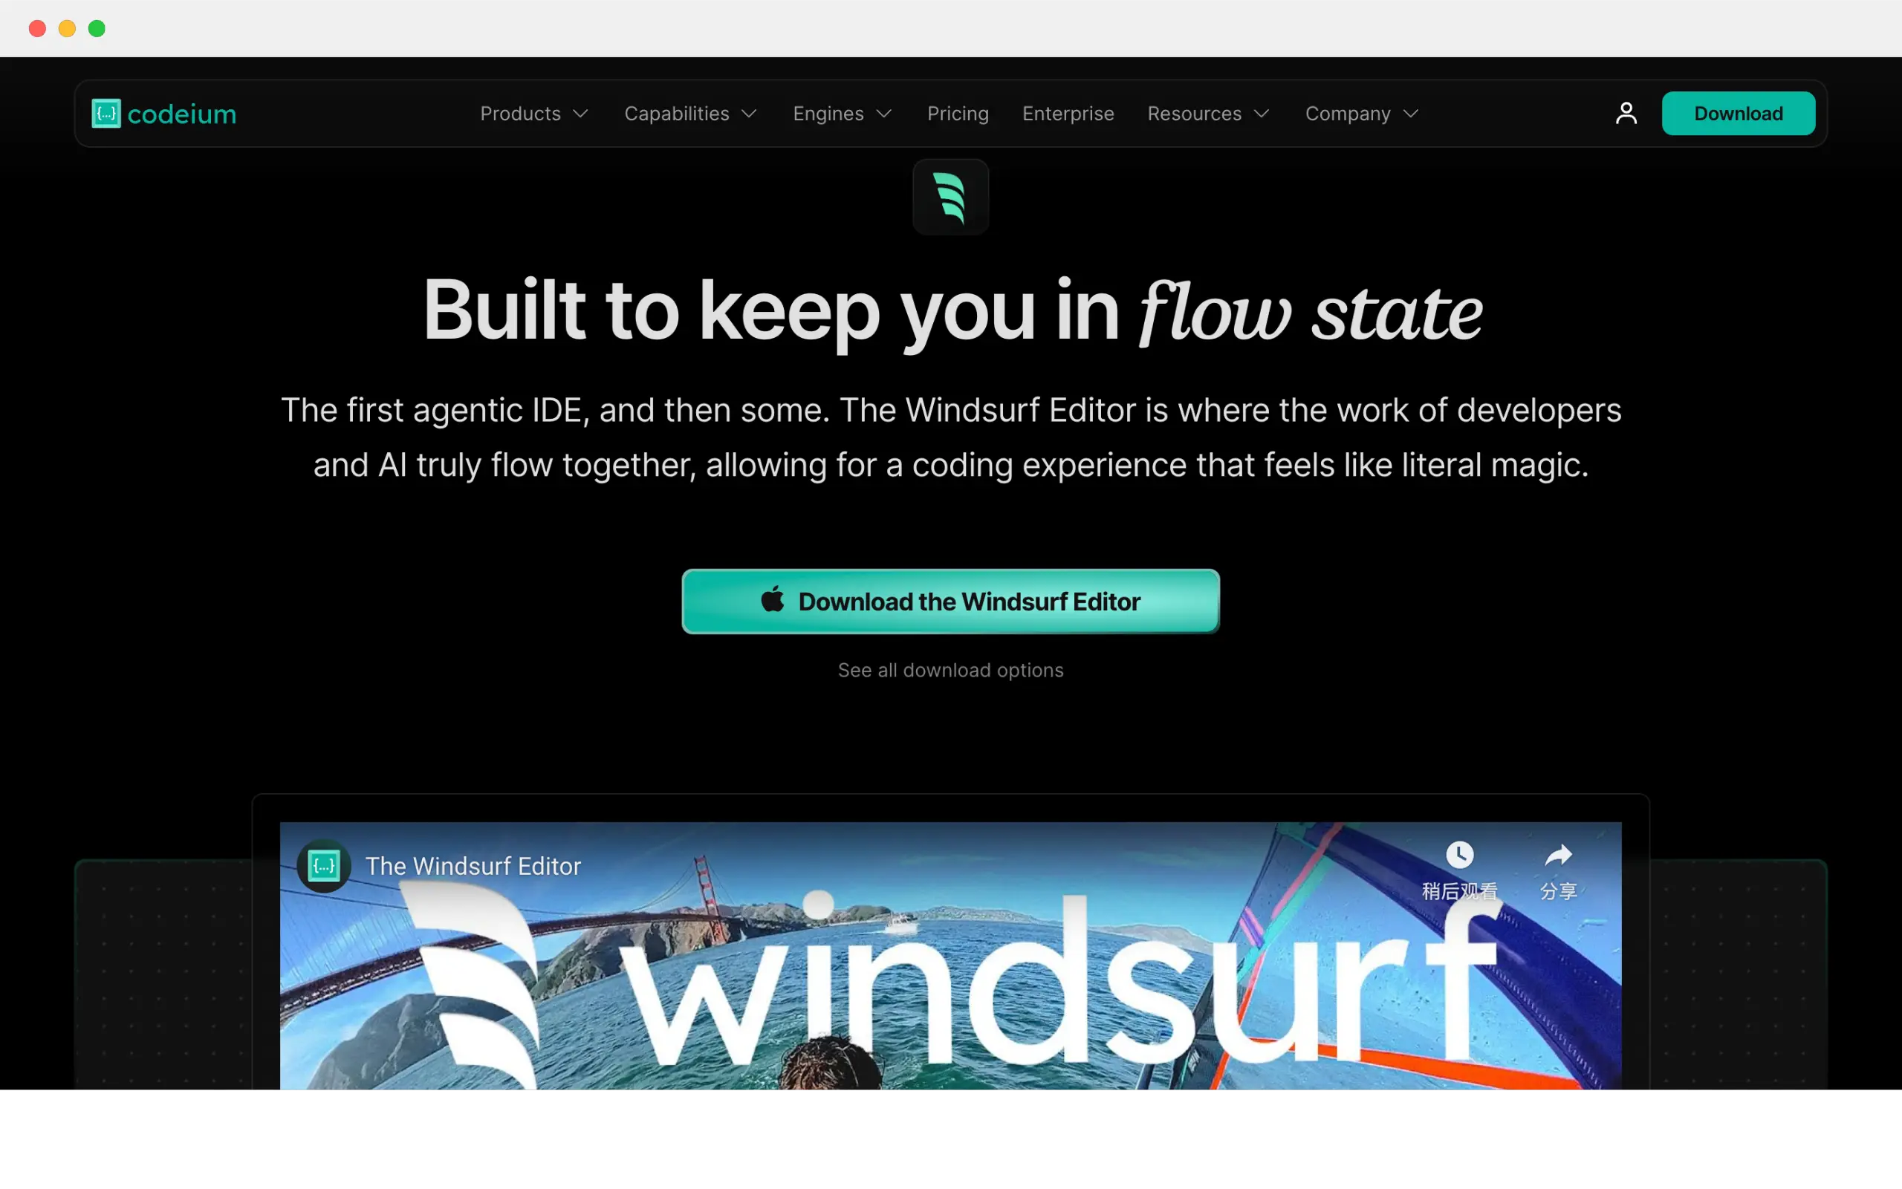Click the Products dropdown arrow
Viewport: 1902px width, 1189px height.
[580, 114]
